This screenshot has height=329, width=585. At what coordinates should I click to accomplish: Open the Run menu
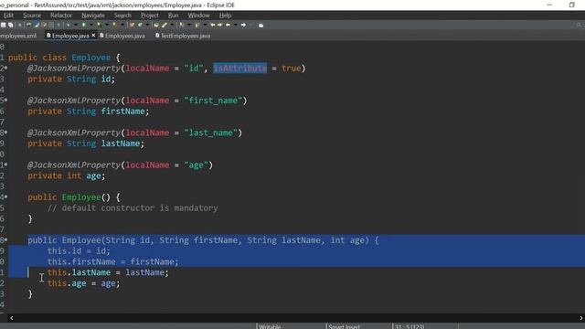[x=173, y=16]
